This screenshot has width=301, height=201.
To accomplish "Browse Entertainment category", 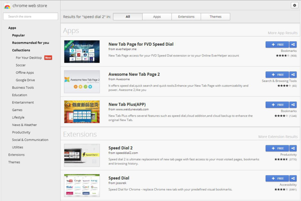I will 23,102.
